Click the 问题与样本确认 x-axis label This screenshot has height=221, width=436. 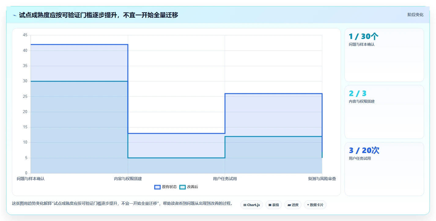(x=31, y=179)
